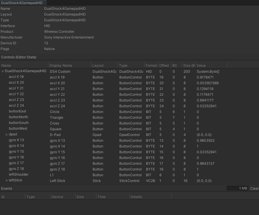259x215 pixels.
Task: Click the Details column header in Events
Action: [x=150, y=197]
